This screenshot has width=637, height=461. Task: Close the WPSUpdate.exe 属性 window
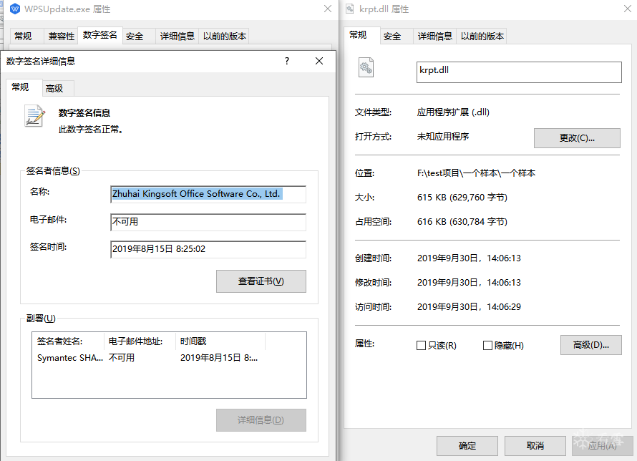[x=328, y=9]
